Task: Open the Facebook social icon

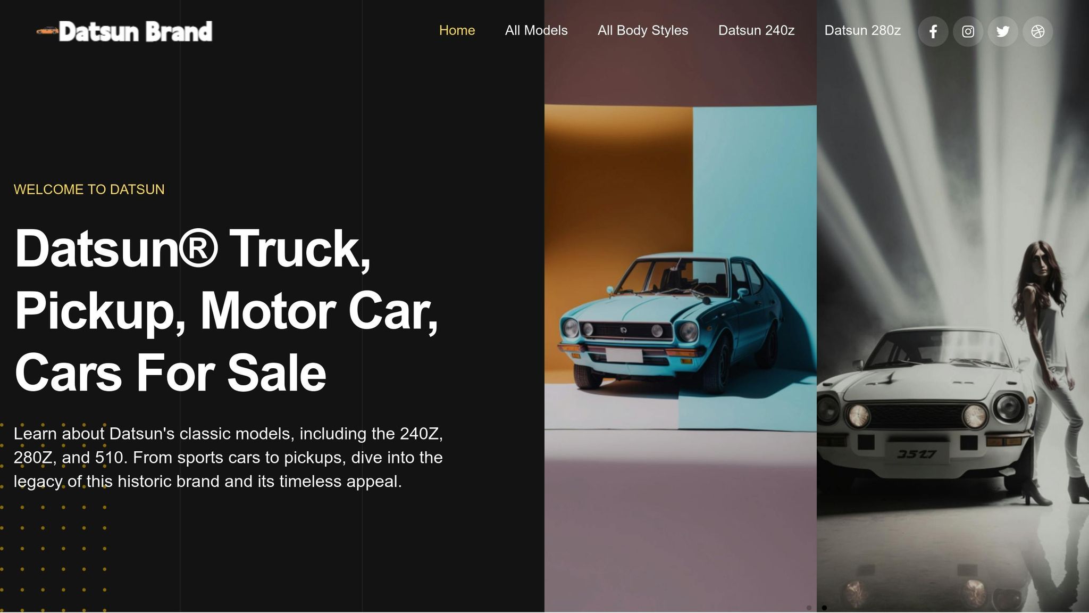Action: (933, 31)
